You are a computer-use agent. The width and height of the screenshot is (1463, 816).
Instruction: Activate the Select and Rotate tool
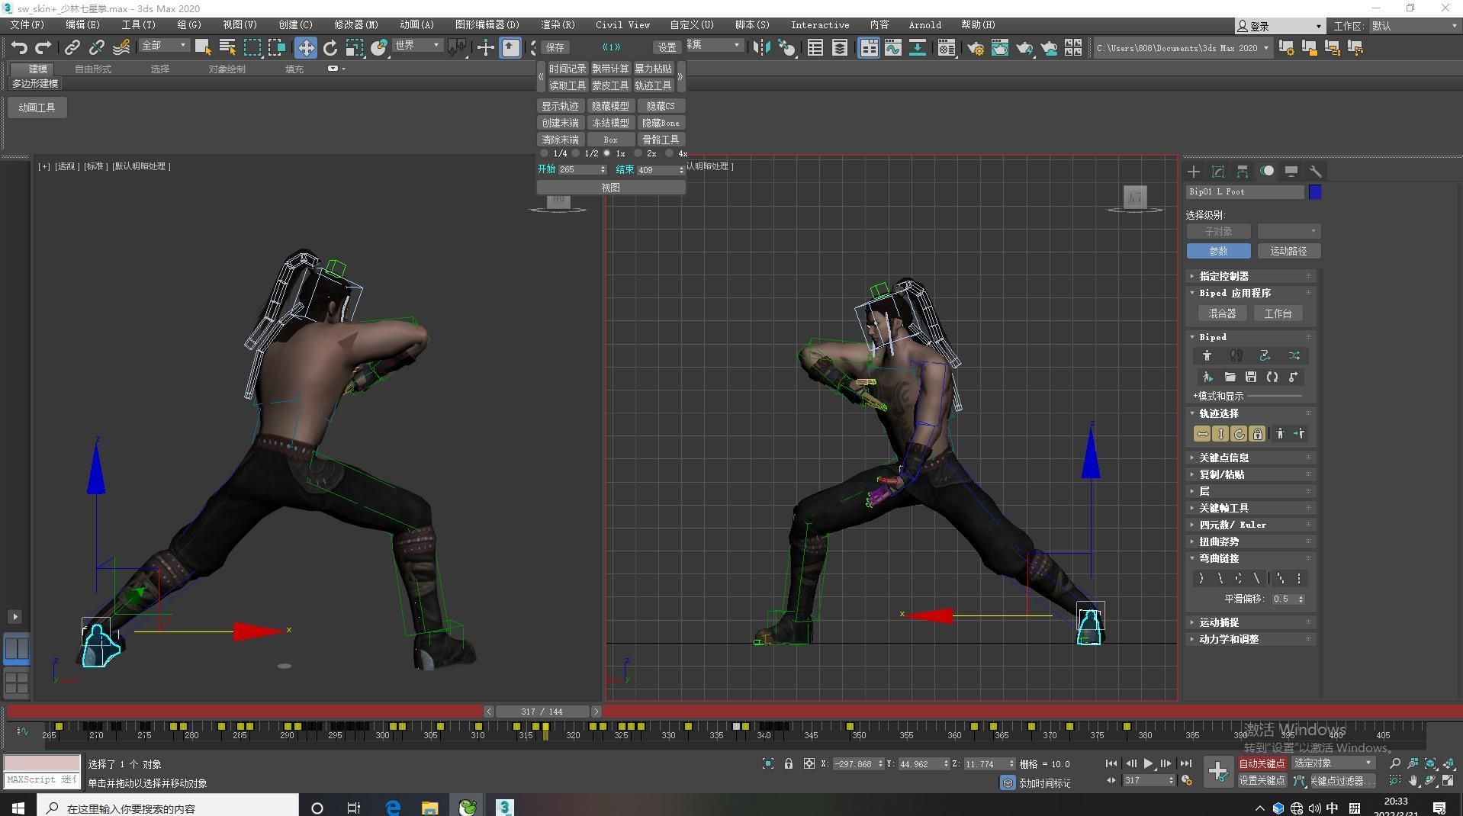(330, 47)
